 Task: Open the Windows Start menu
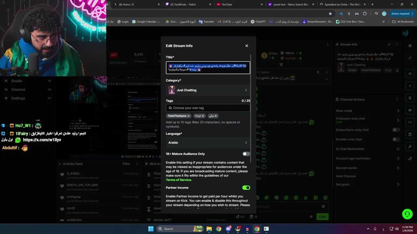pyautogui.click(x=151, y=229)
